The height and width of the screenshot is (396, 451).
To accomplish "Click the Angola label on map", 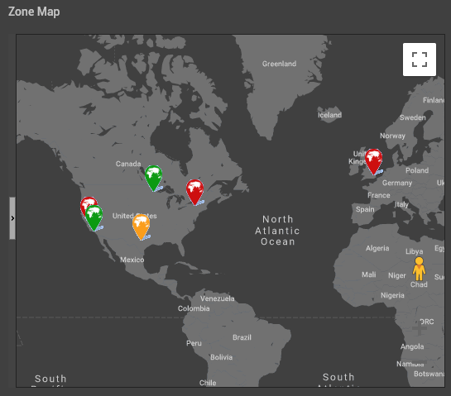I will tap(412, 346).
